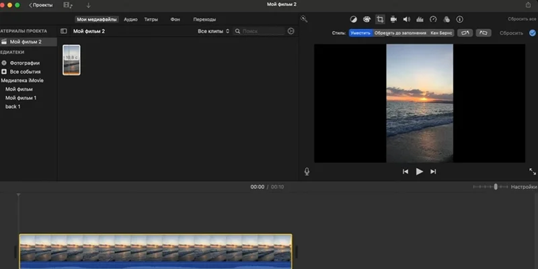Enter fullscreen playback with the arrows icon
The height and width of the screenshot is (269, 538).
tap(532, 171)
